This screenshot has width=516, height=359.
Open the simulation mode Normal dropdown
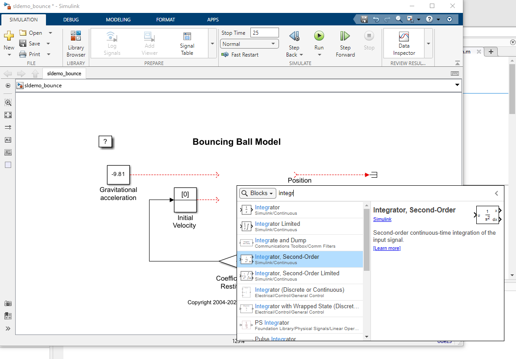[250, 44]
